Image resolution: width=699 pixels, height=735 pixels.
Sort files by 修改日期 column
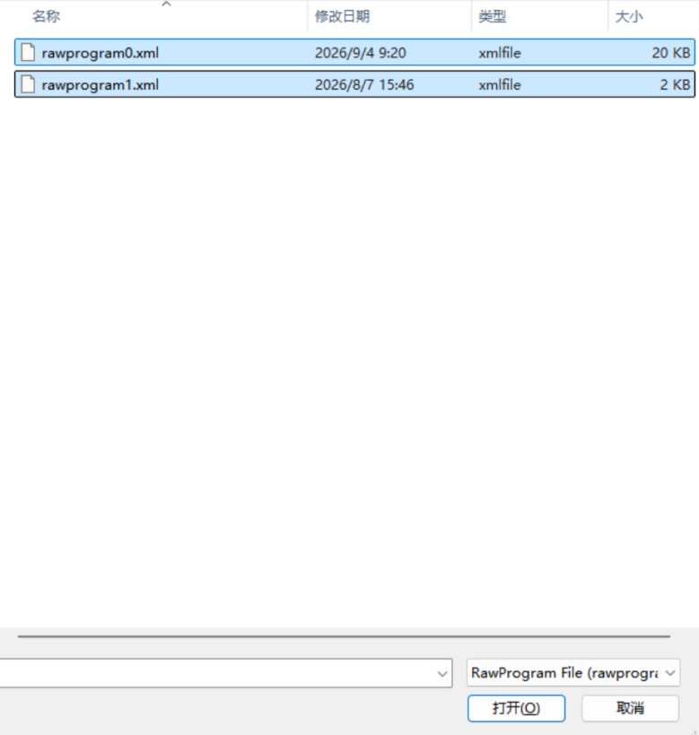(342, 16)
